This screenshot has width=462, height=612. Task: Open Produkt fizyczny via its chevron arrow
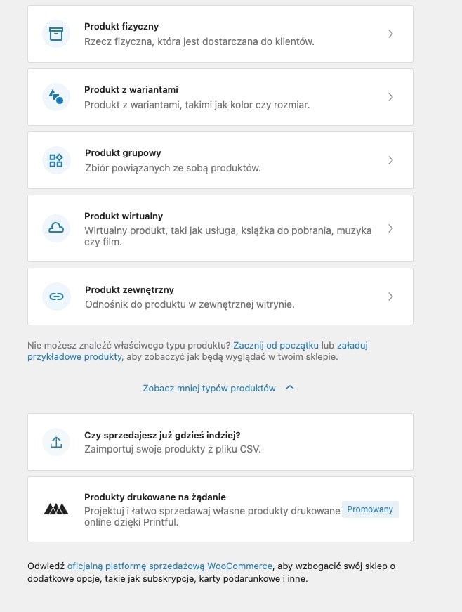pos(391,34)
